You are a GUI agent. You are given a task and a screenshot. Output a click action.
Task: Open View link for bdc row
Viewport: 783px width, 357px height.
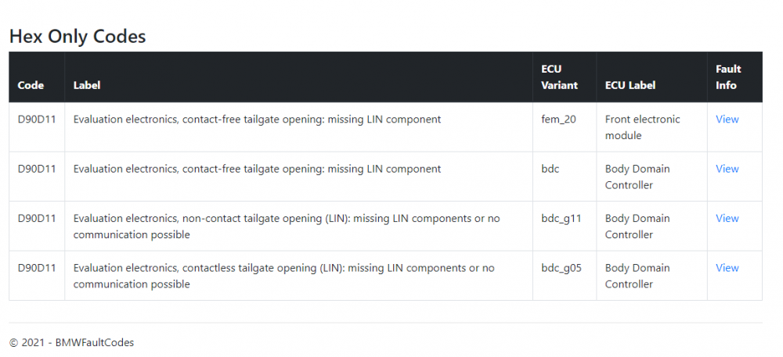(x=727, y=169)
